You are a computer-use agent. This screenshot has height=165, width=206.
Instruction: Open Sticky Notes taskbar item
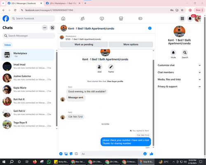61,162
